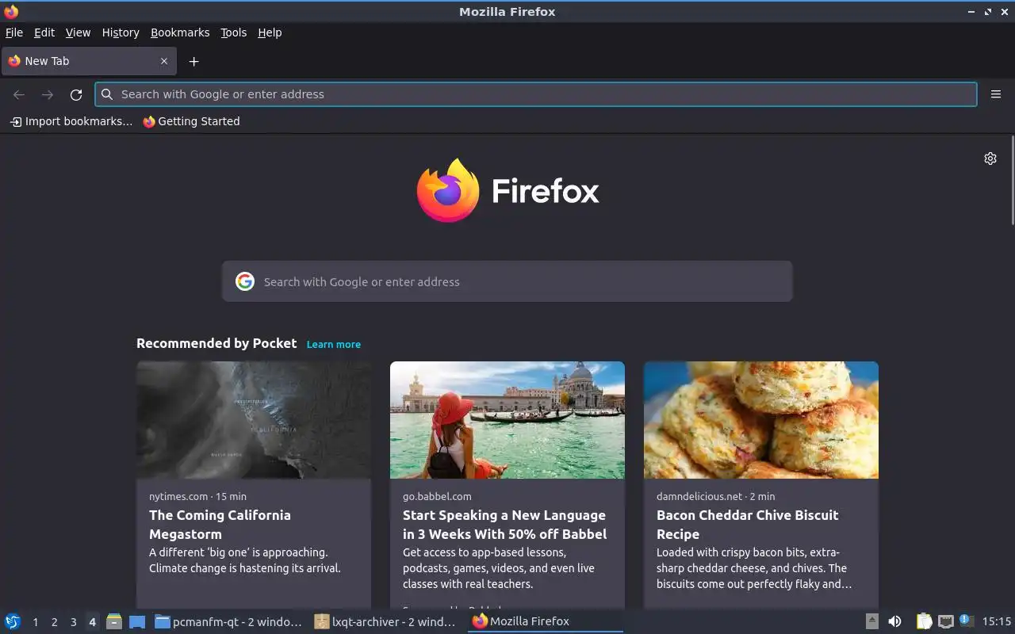The image size is (1015, 634).
Task: Focus the address bar input field
Action: tap(536, 94)
